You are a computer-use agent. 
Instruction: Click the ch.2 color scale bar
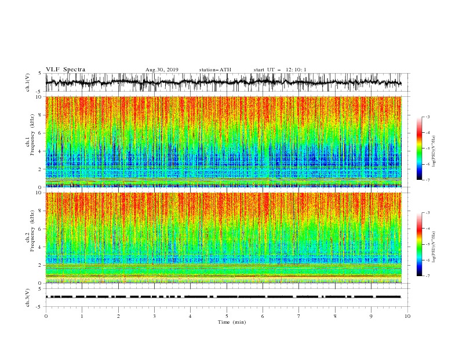point(420,244)
